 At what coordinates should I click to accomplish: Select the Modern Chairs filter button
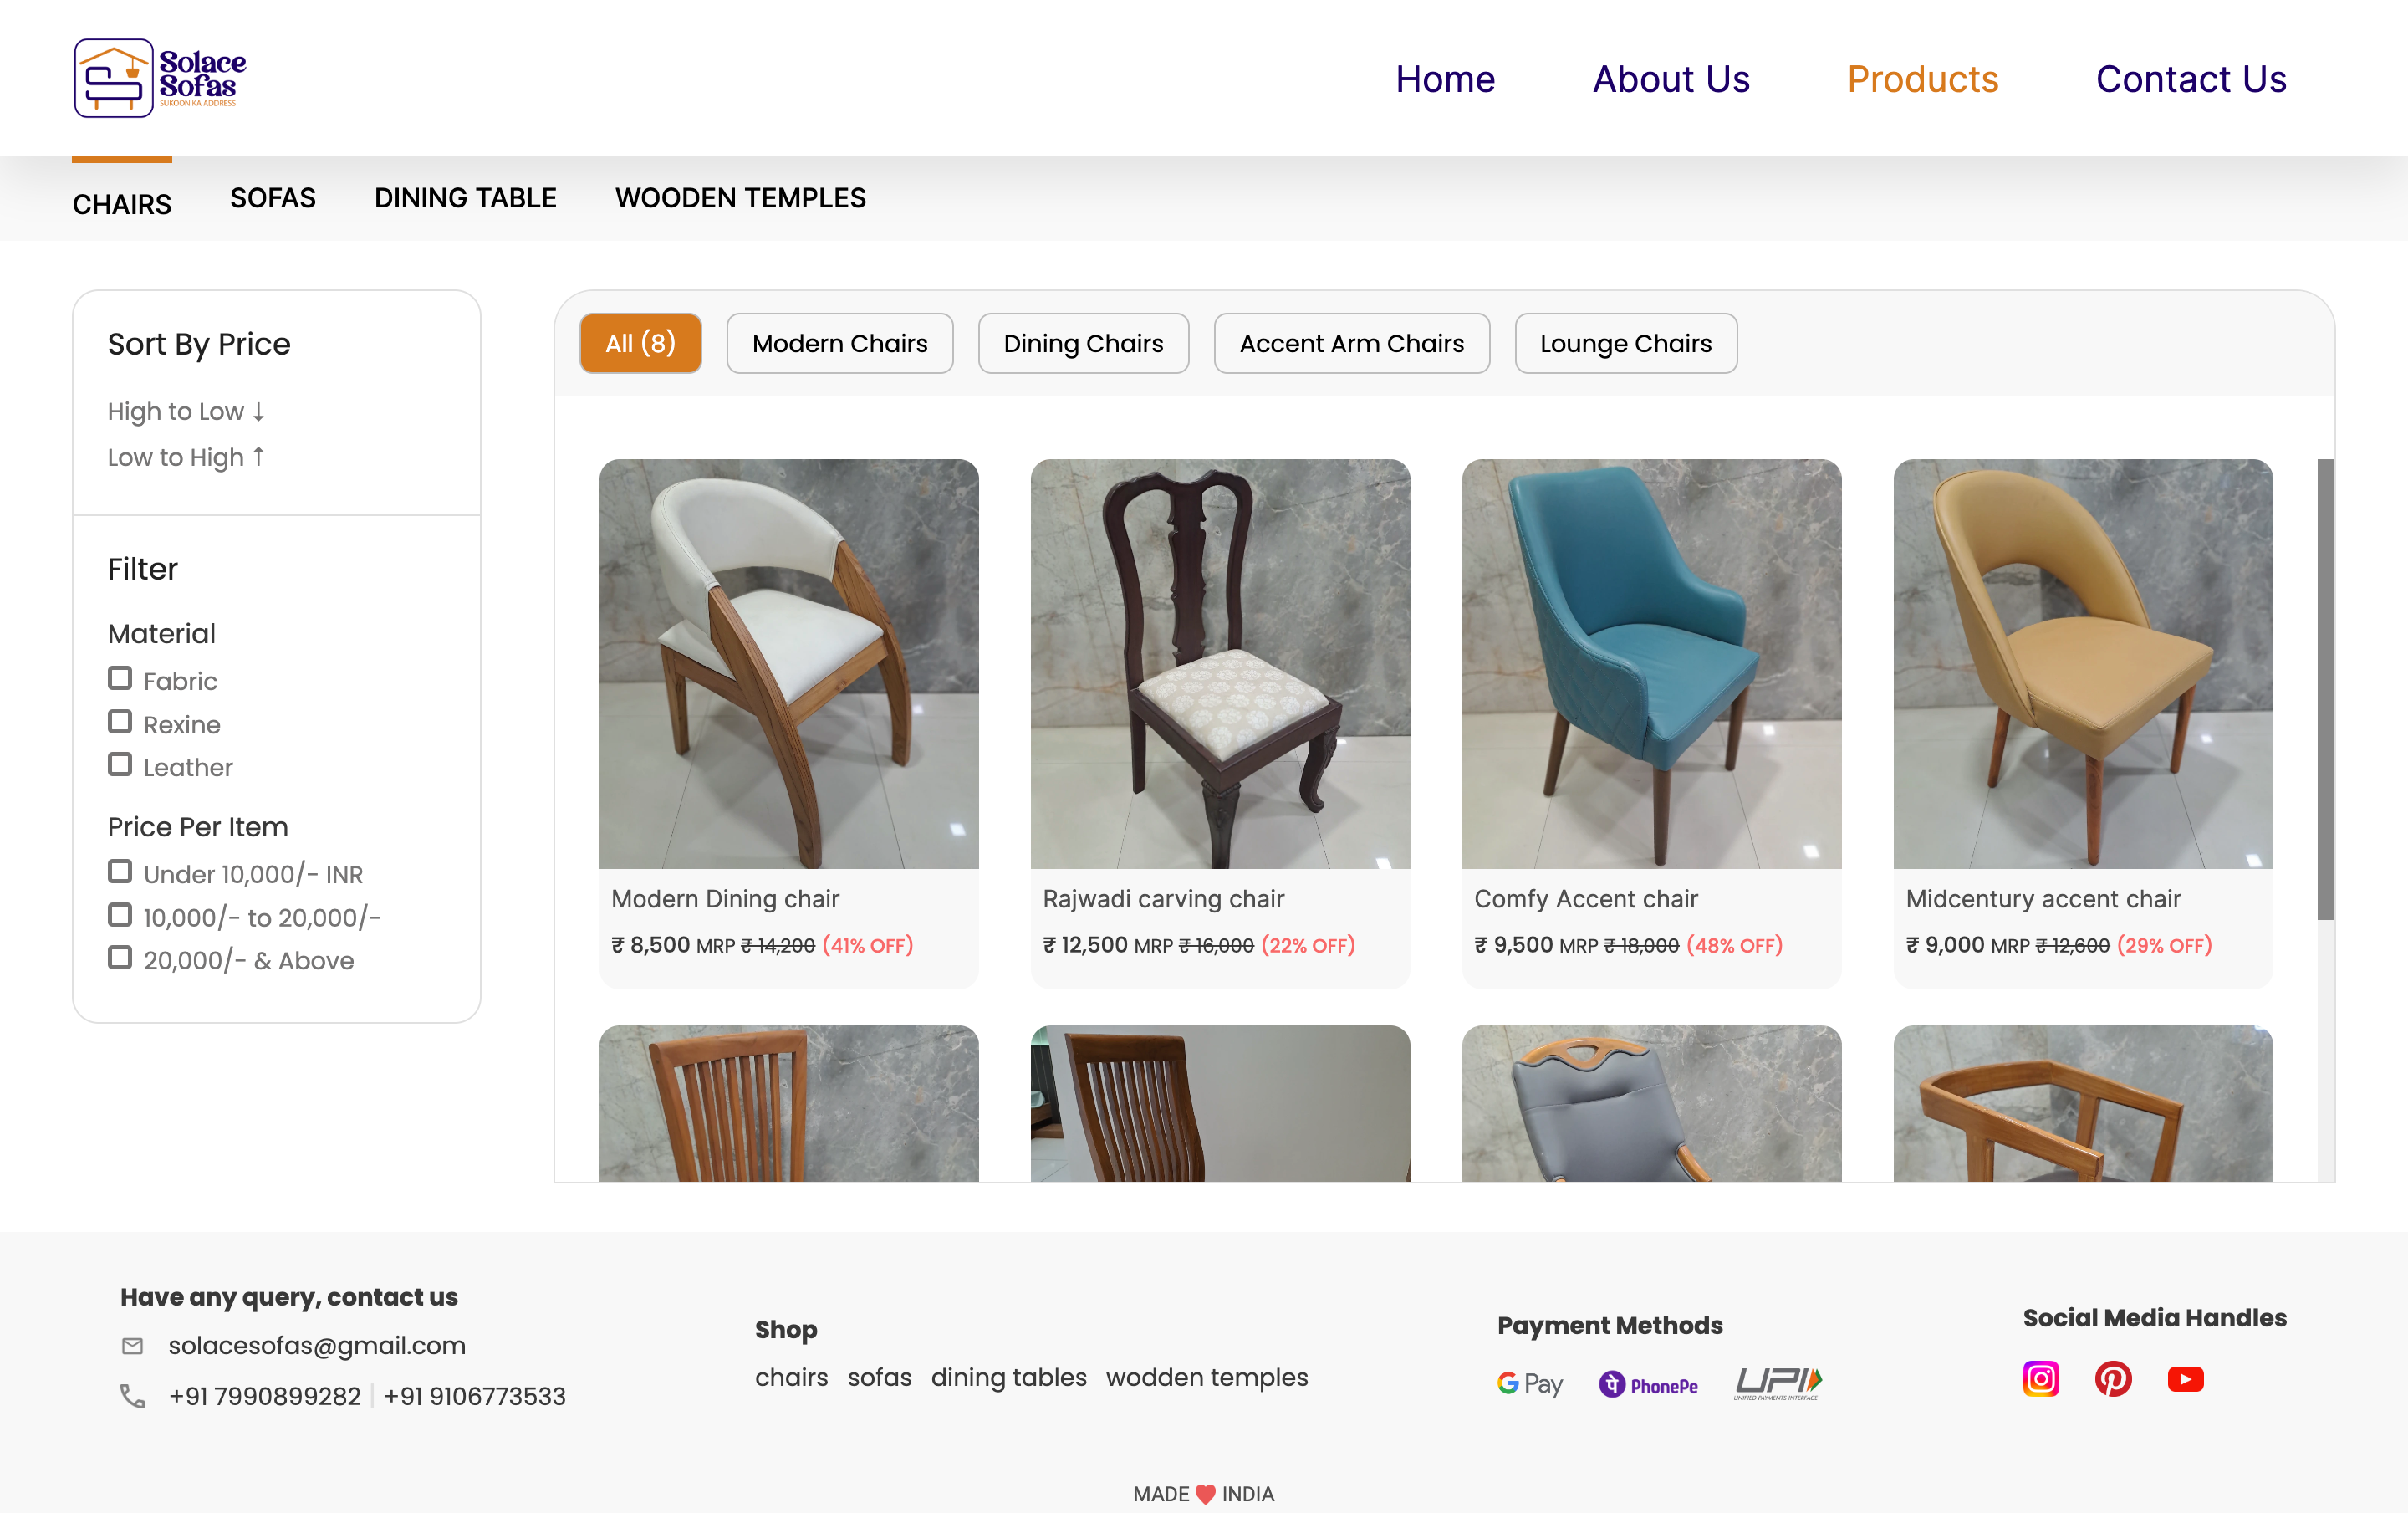pos(839,343)
